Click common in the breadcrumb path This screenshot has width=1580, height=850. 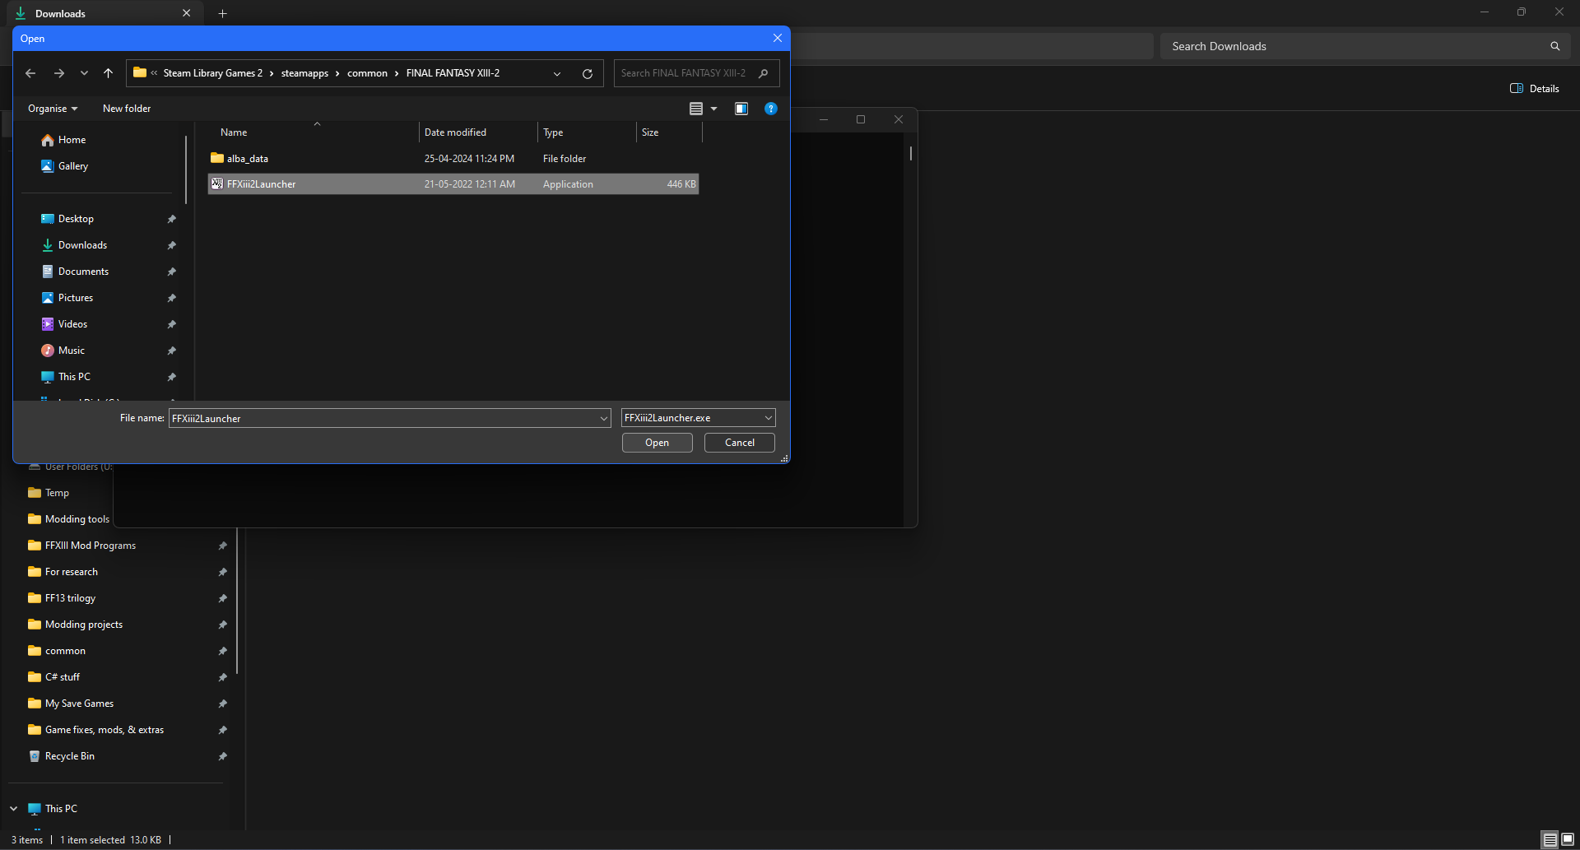pyautogui.click(x=367, y=73)
